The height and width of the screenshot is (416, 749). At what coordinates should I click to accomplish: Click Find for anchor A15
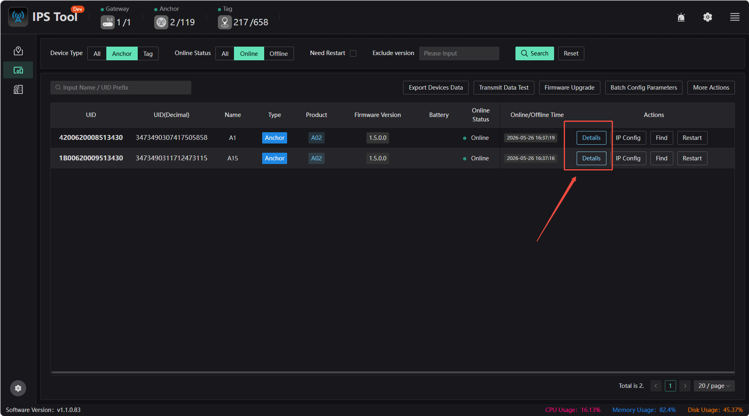pyautogui.click(x=662, y=158)
